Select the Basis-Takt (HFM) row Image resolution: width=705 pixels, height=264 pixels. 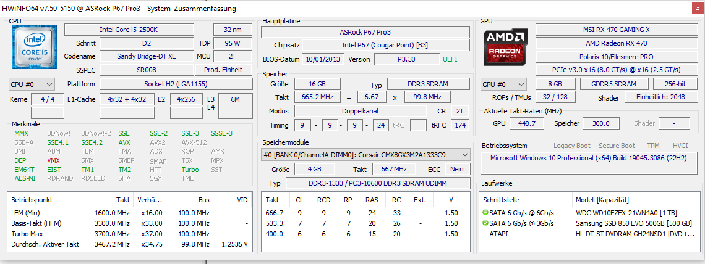click(x=129, y=223)
